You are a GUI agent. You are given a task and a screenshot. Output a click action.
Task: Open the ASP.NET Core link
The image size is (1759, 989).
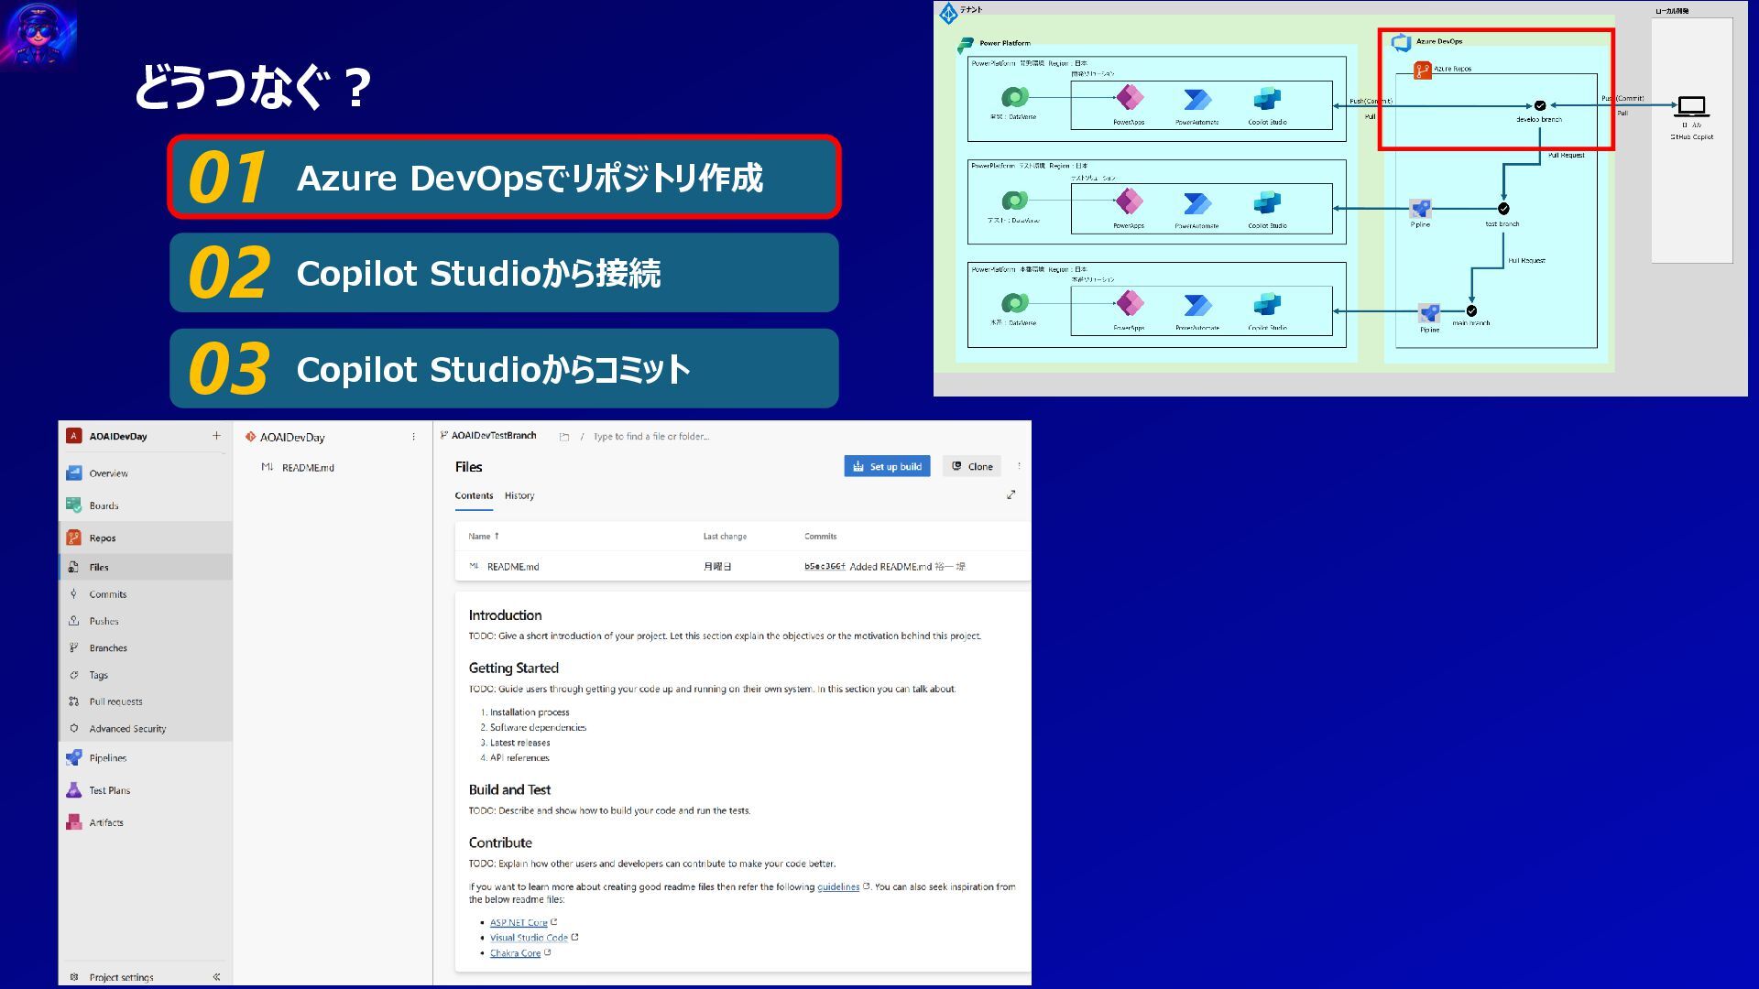point(519,922)
